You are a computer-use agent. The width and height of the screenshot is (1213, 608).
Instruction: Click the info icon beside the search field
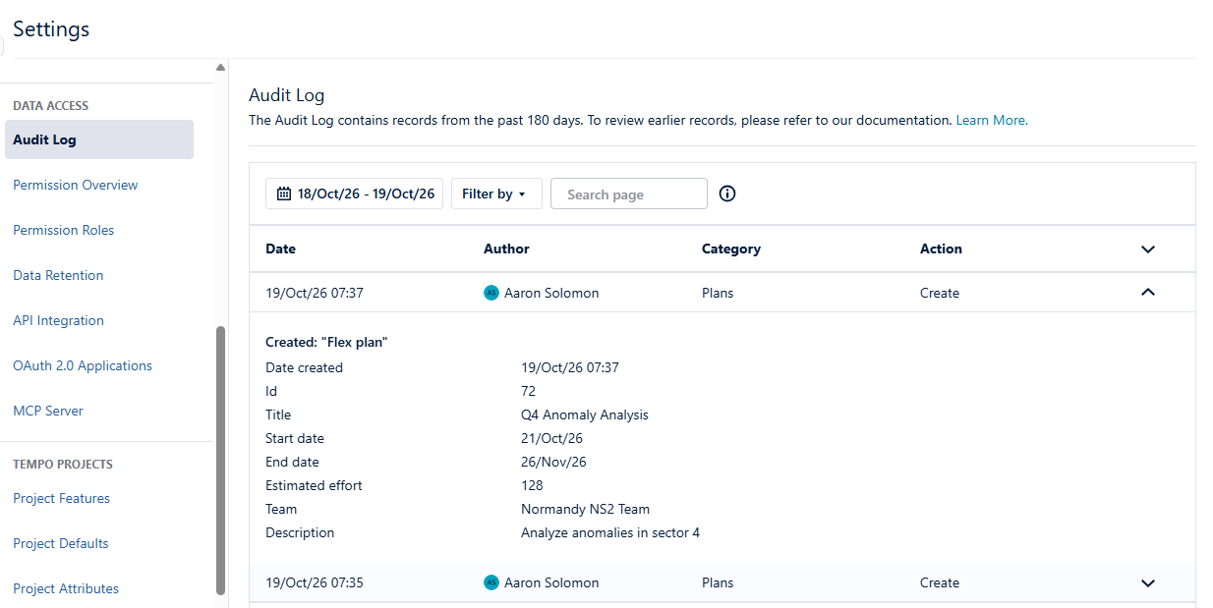point(727,193)
